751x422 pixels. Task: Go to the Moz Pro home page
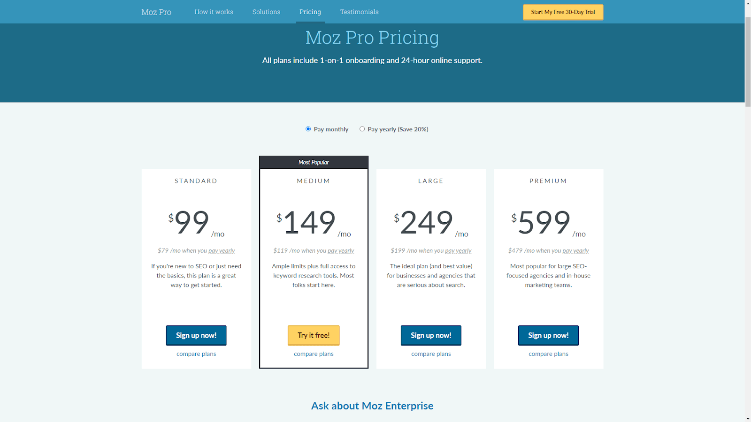[x=156, y=12]
